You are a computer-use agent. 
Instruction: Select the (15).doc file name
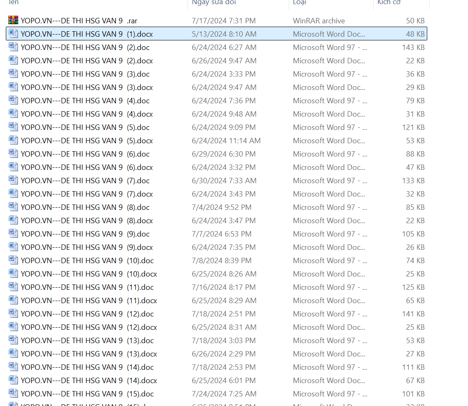tap(87, 394)
